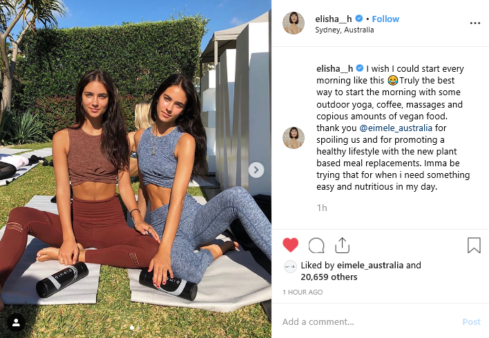Focus the Add a comment field
The image size is (489, 338).
(368, 321)
